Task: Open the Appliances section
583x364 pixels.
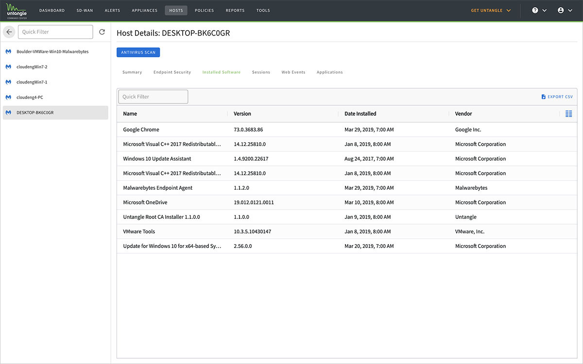Action: point(145,10)
